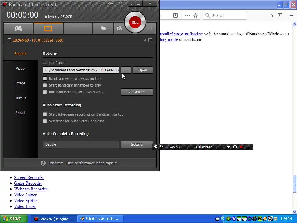Click the W icon in system tray

click(234, 219)
